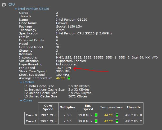Click the Instructions value list
This screenshot has width=162, height=130.
point(107,57)
